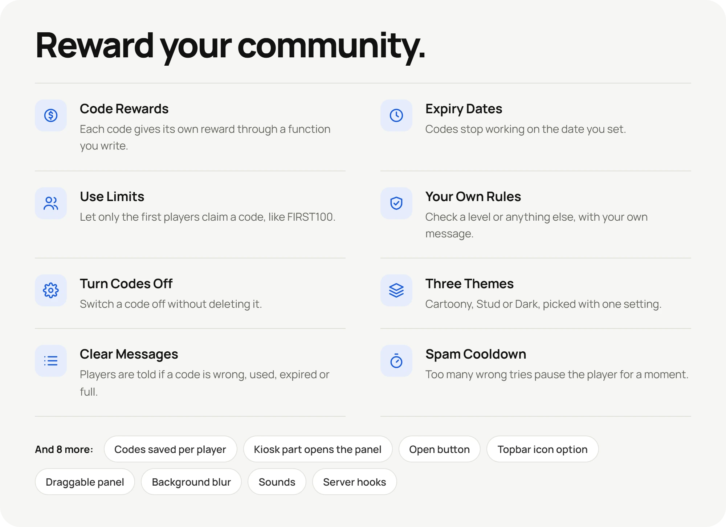
Task: Select the Sounds pill
Action: [277, 482]
